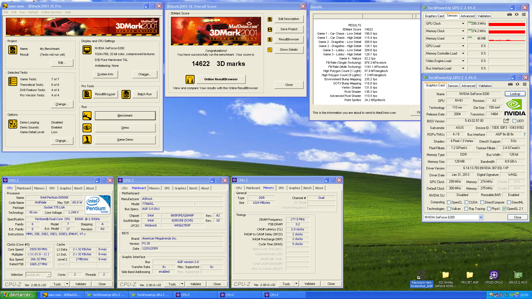Screen dimensions: 532x299
Task: Click the screenshot camera icon in GPU-Z Sensors window
Action: tap(510, 14)
